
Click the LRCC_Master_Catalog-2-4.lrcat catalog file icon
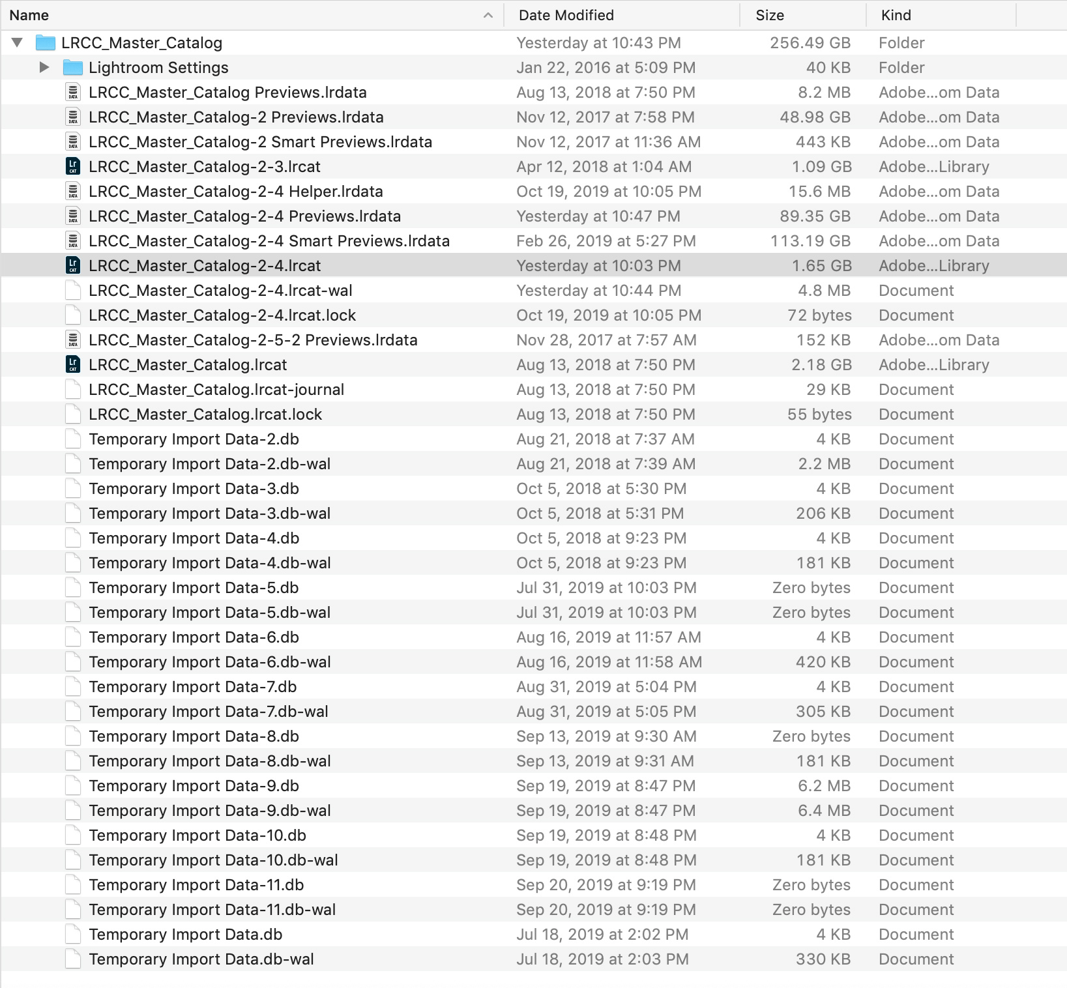[73, 266]
